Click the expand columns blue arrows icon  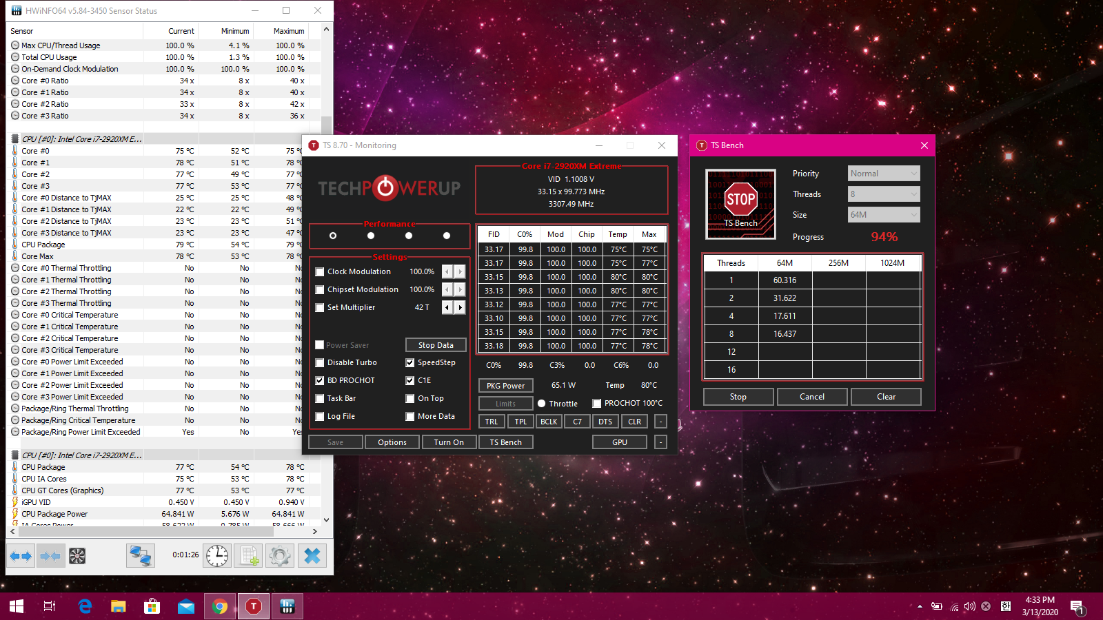(x=21, y=556)
